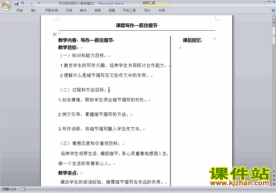Click the heading 教学内容：写作—抓住细节
This screenshot has height=193, width=276.
coord(85,40)
